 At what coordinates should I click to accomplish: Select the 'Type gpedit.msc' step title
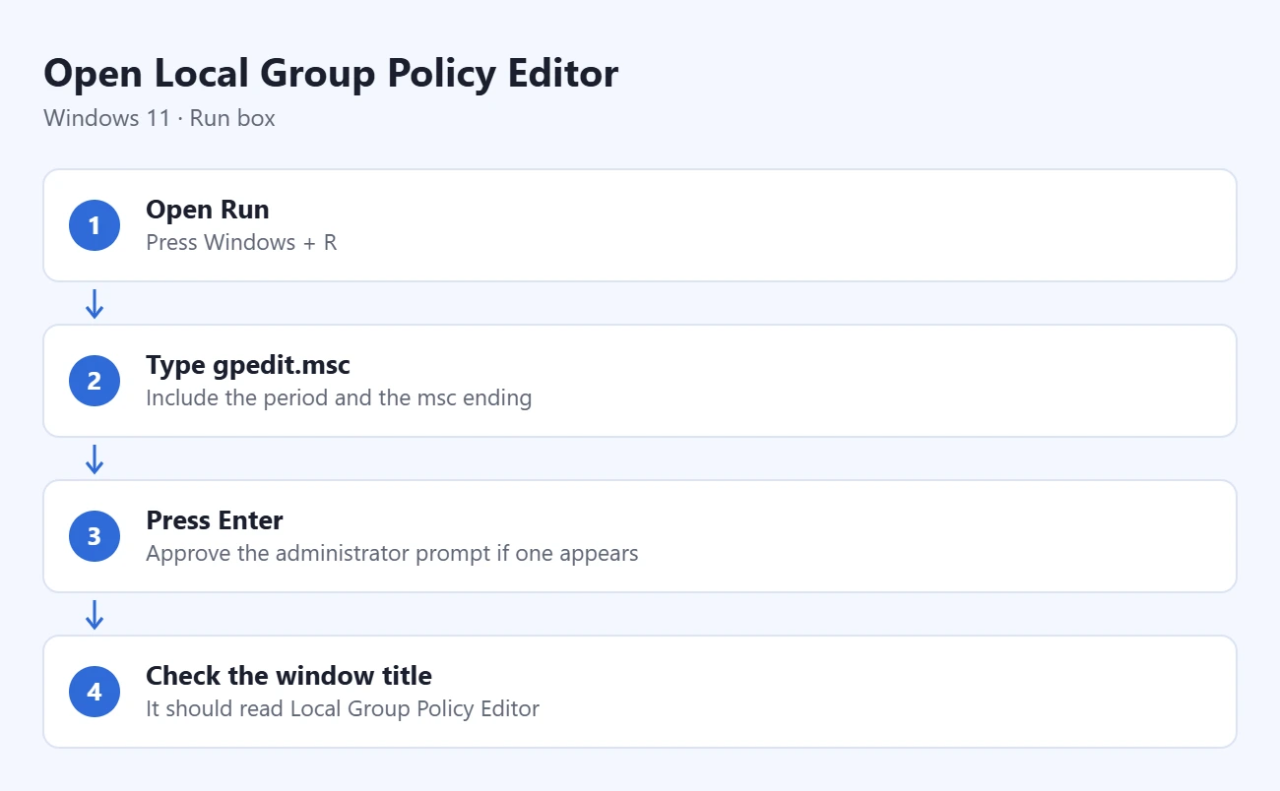click(248, 365)
